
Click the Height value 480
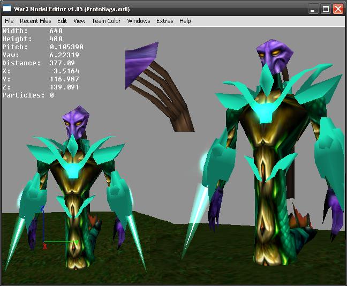56,39
